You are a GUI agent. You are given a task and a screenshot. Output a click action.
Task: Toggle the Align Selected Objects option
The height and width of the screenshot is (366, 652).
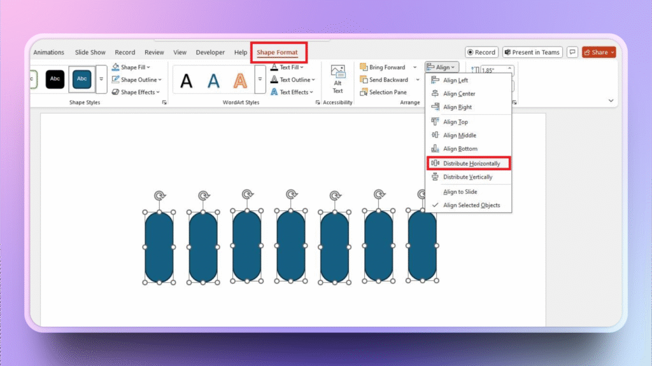471,205
